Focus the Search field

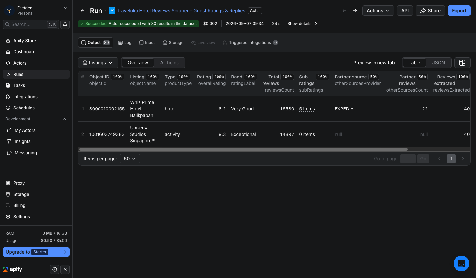pos(31,24)
